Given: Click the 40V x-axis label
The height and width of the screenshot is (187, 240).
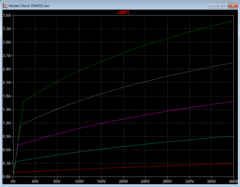Looking at the screenshot, I should click(35, 181).
